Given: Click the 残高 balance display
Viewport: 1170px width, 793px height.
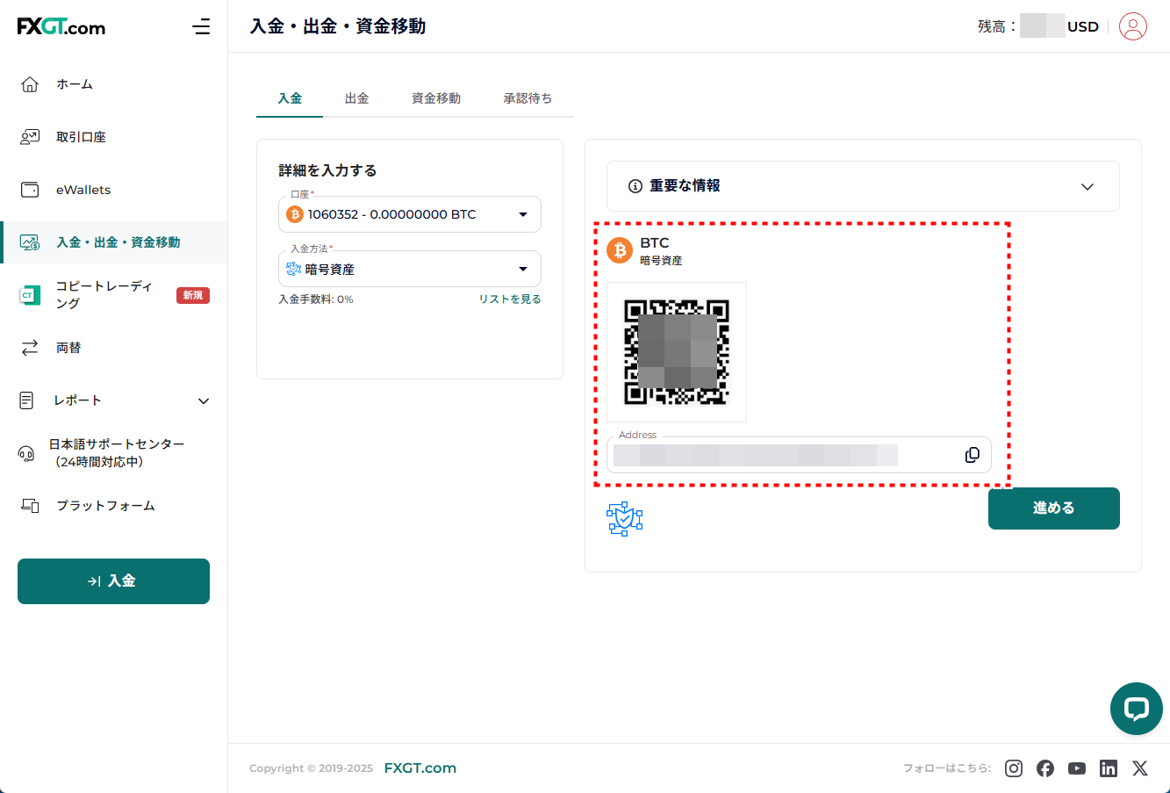Looking at the screenshot, I should coord(1038,26).
